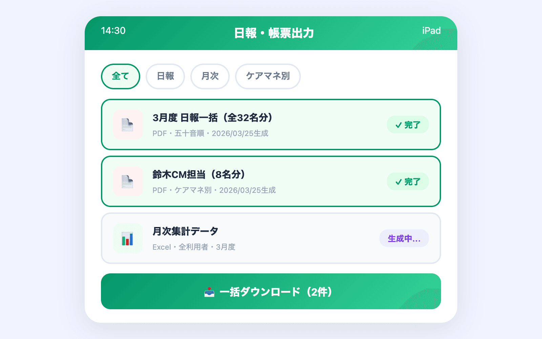The width and height of the screenshot is (542, 339).
Task: Click the iPad label in the header
Action: 431,31
